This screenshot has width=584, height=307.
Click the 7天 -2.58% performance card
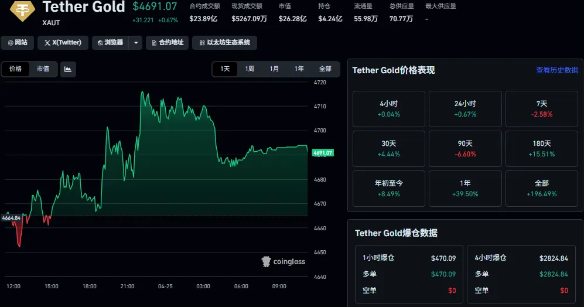[542, 109]
